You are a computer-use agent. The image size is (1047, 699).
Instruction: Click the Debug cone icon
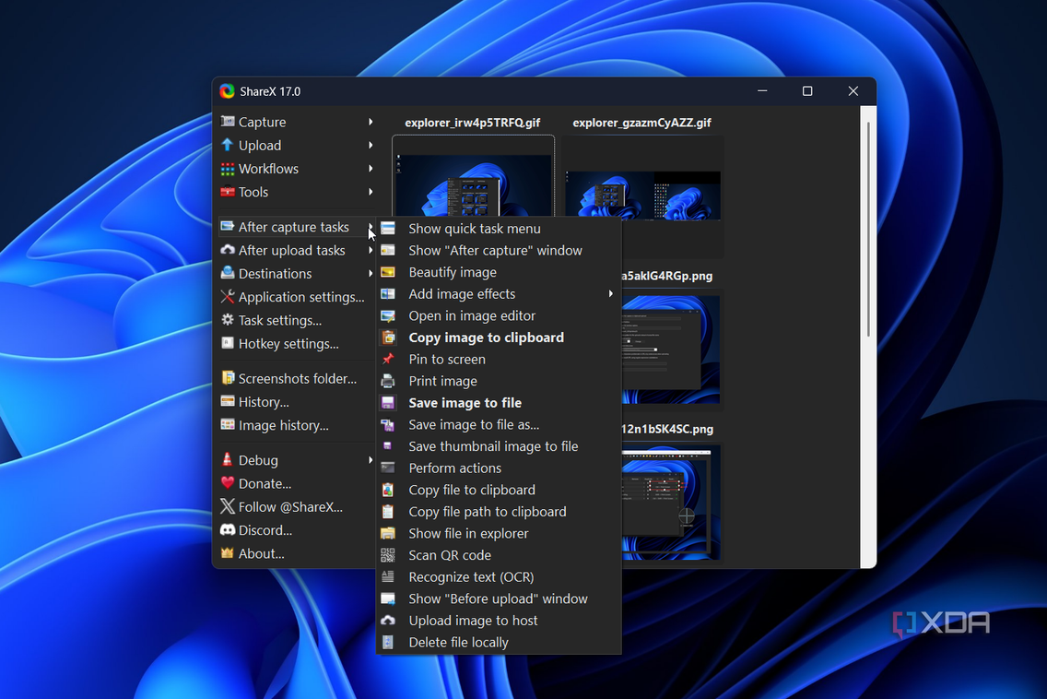[x=228, y=460]
